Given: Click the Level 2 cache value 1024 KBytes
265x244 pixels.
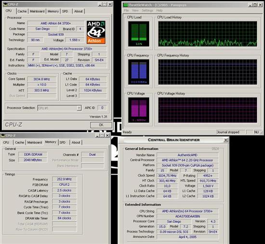Looking at the screenshot, I should pos(93,90).
